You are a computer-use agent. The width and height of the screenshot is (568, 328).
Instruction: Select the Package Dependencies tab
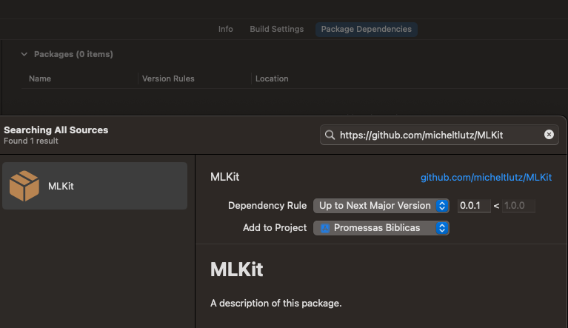click(x=367, y=29)
